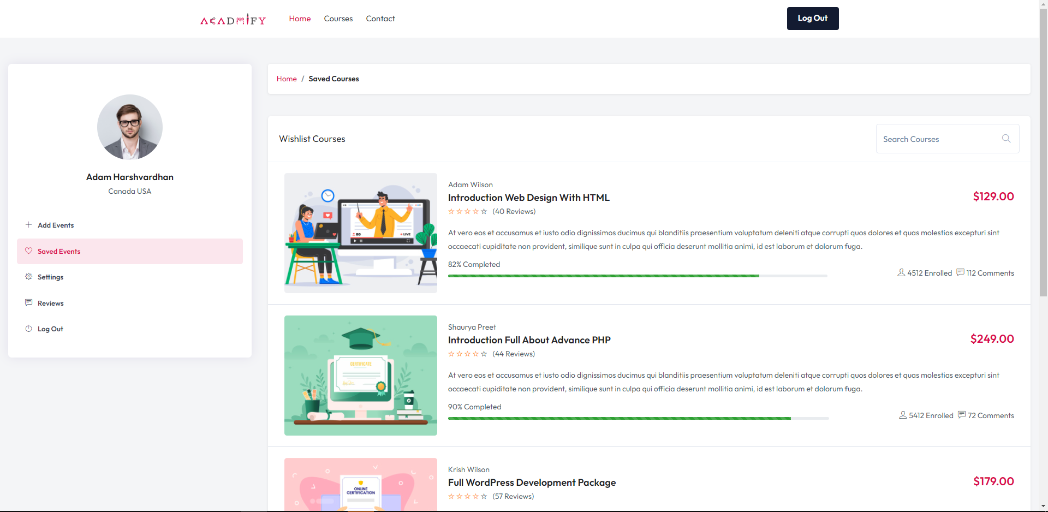The width and height of the screenshot is (1048, 512).
Task: Click the search magnifier icon
Action: coord(1006,139)
